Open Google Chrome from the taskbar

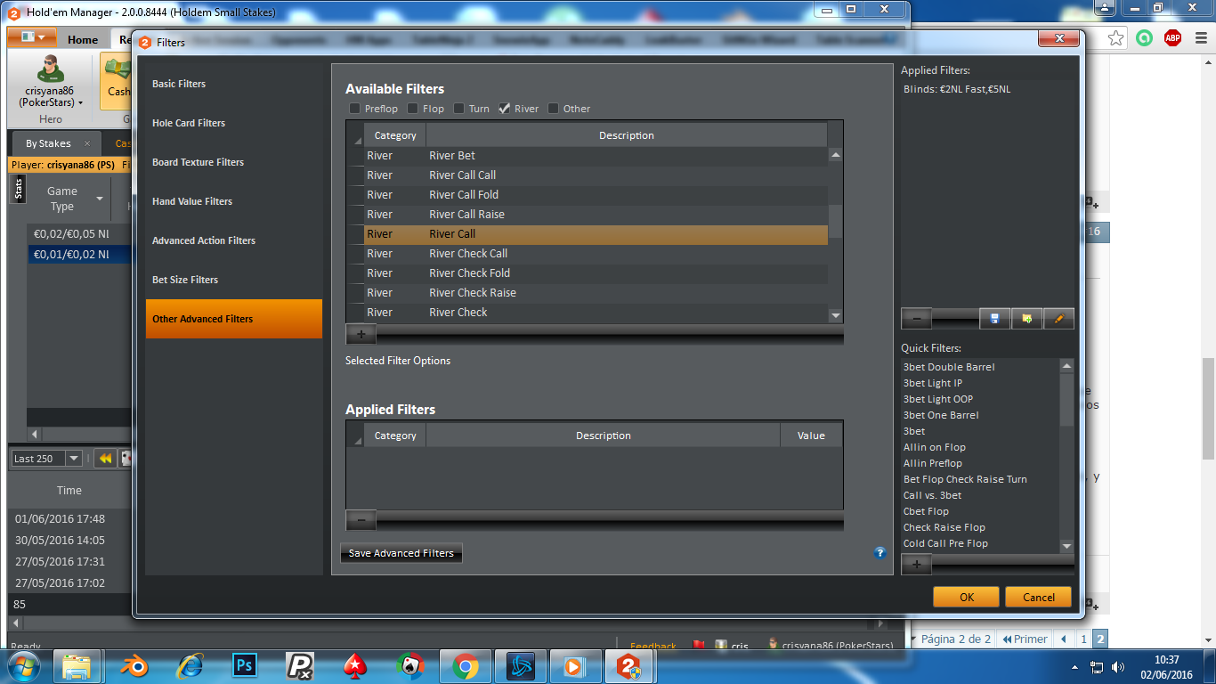tap(465, 666)
